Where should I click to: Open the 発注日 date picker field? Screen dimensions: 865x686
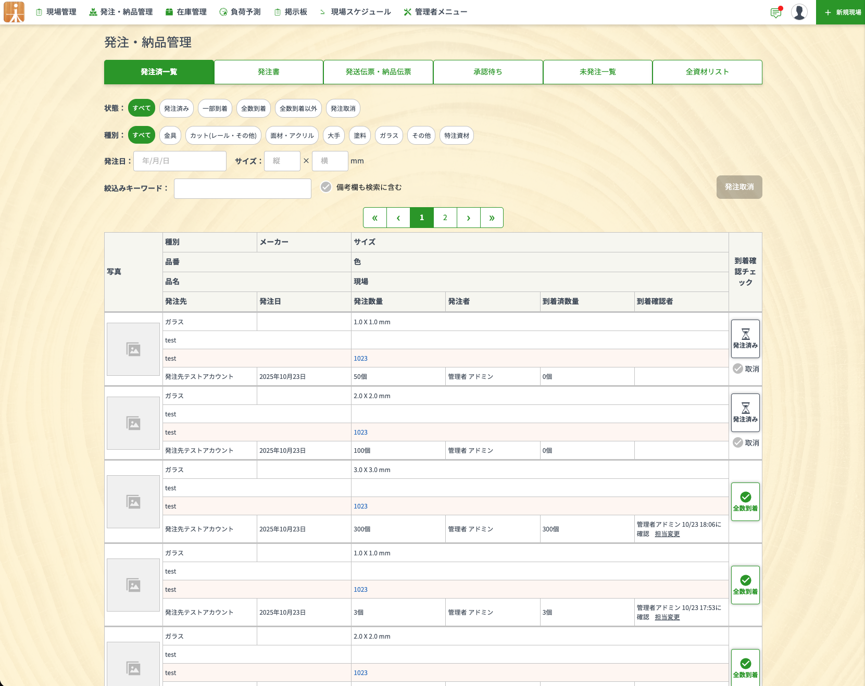coord(180,161)
